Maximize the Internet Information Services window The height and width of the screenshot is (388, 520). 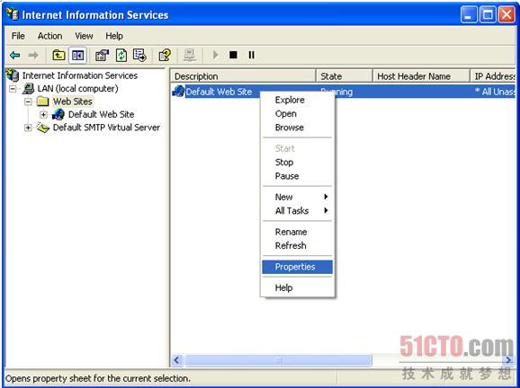[488, 14]
